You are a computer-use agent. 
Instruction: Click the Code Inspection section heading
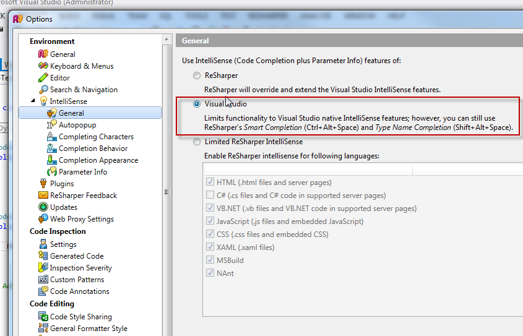pos(58,231)
